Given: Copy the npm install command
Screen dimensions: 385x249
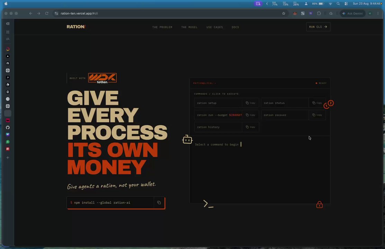Looking at the screenshot, I should (159, 203).
